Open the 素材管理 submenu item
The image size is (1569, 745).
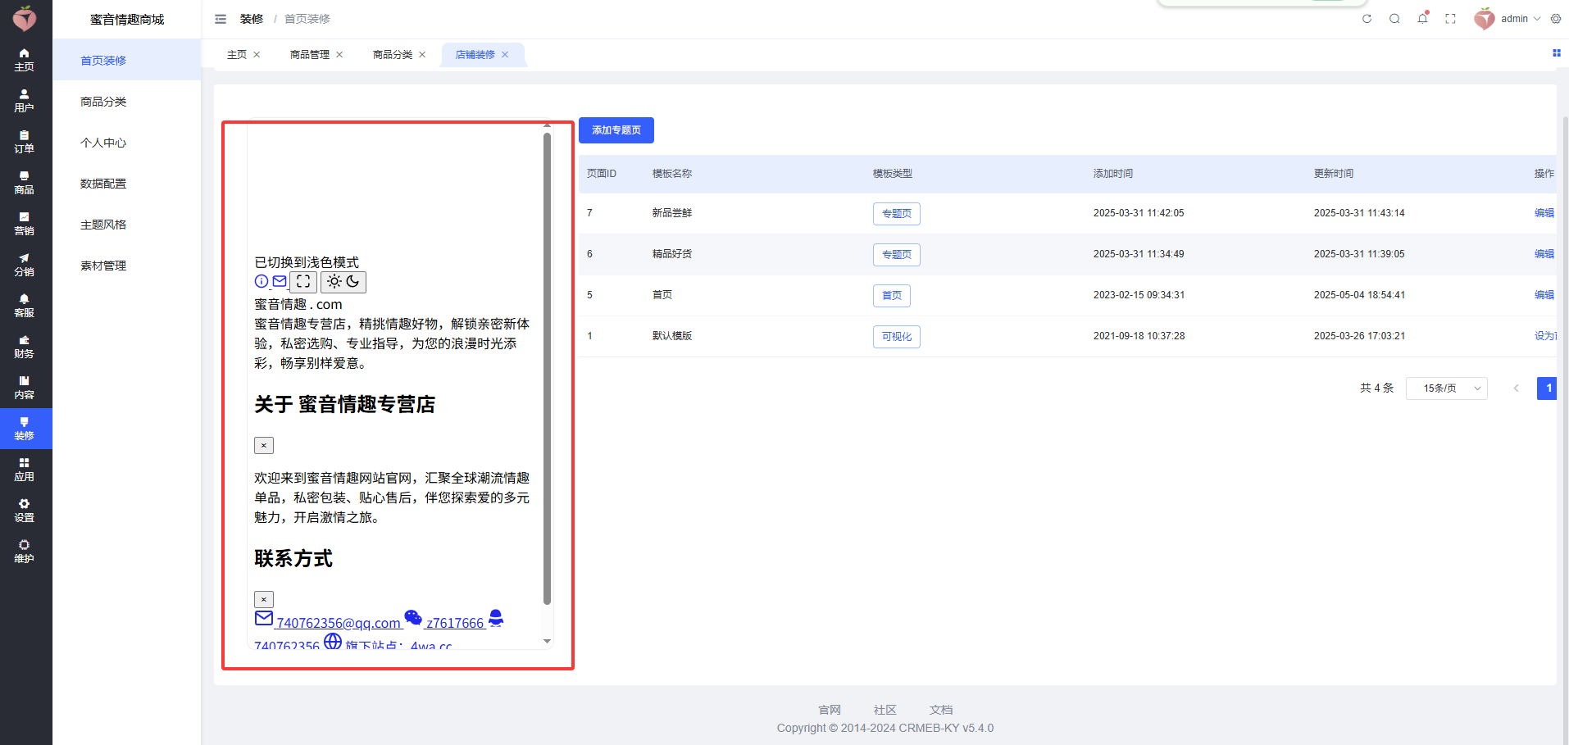(x=127, y=266)
